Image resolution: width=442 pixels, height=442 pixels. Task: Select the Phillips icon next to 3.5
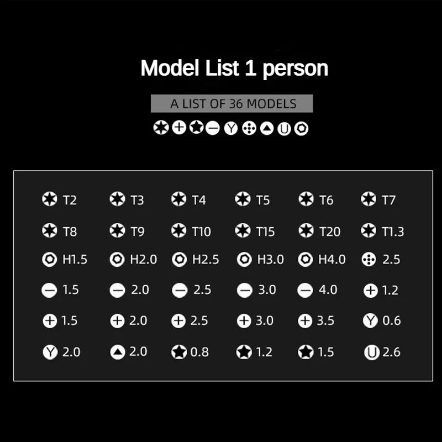tap(305, 321)
